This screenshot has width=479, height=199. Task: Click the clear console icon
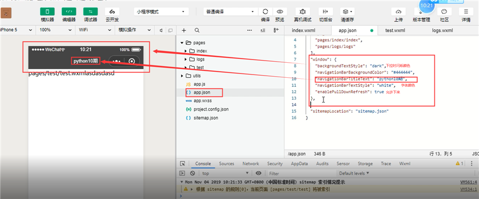(x=193, y=173)
